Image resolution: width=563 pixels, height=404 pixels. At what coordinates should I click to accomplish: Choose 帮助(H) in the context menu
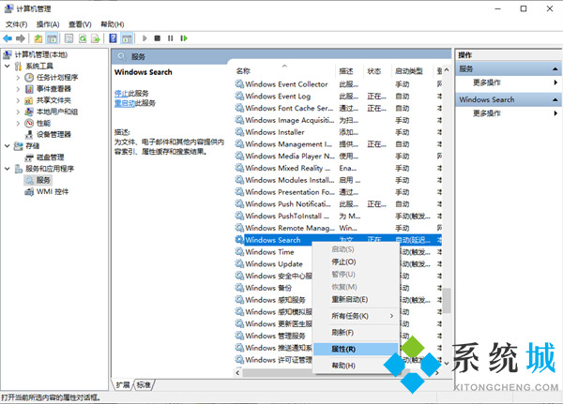(x=357, y=366)
